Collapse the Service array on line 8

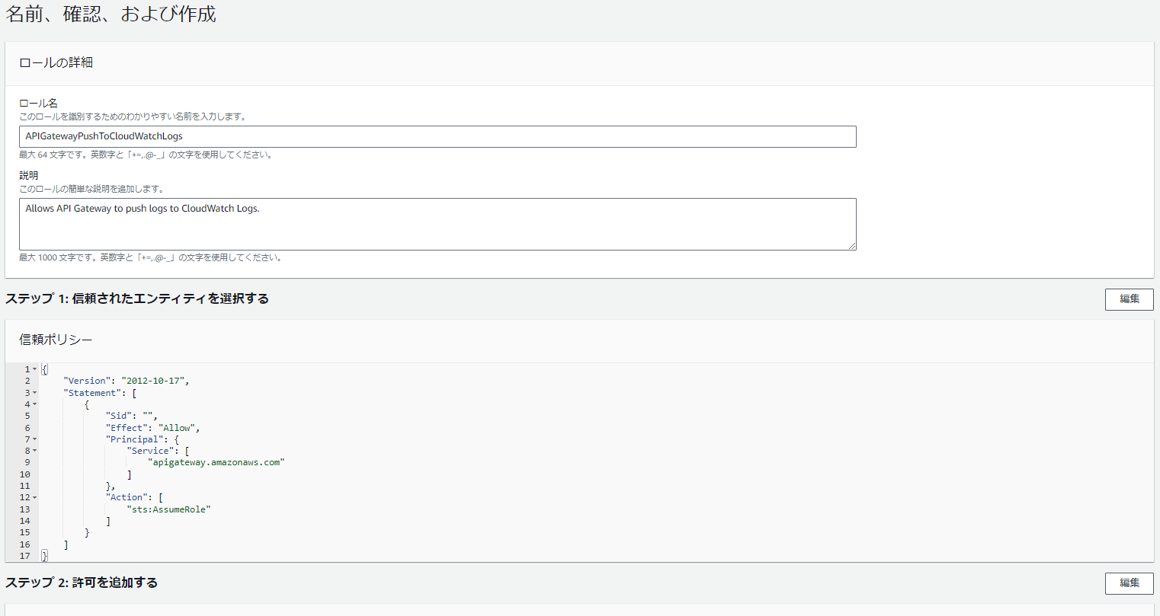[35, 450]
